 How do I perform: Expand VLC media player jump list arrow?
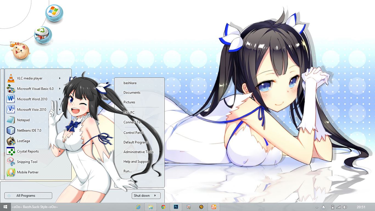[60, 78]
